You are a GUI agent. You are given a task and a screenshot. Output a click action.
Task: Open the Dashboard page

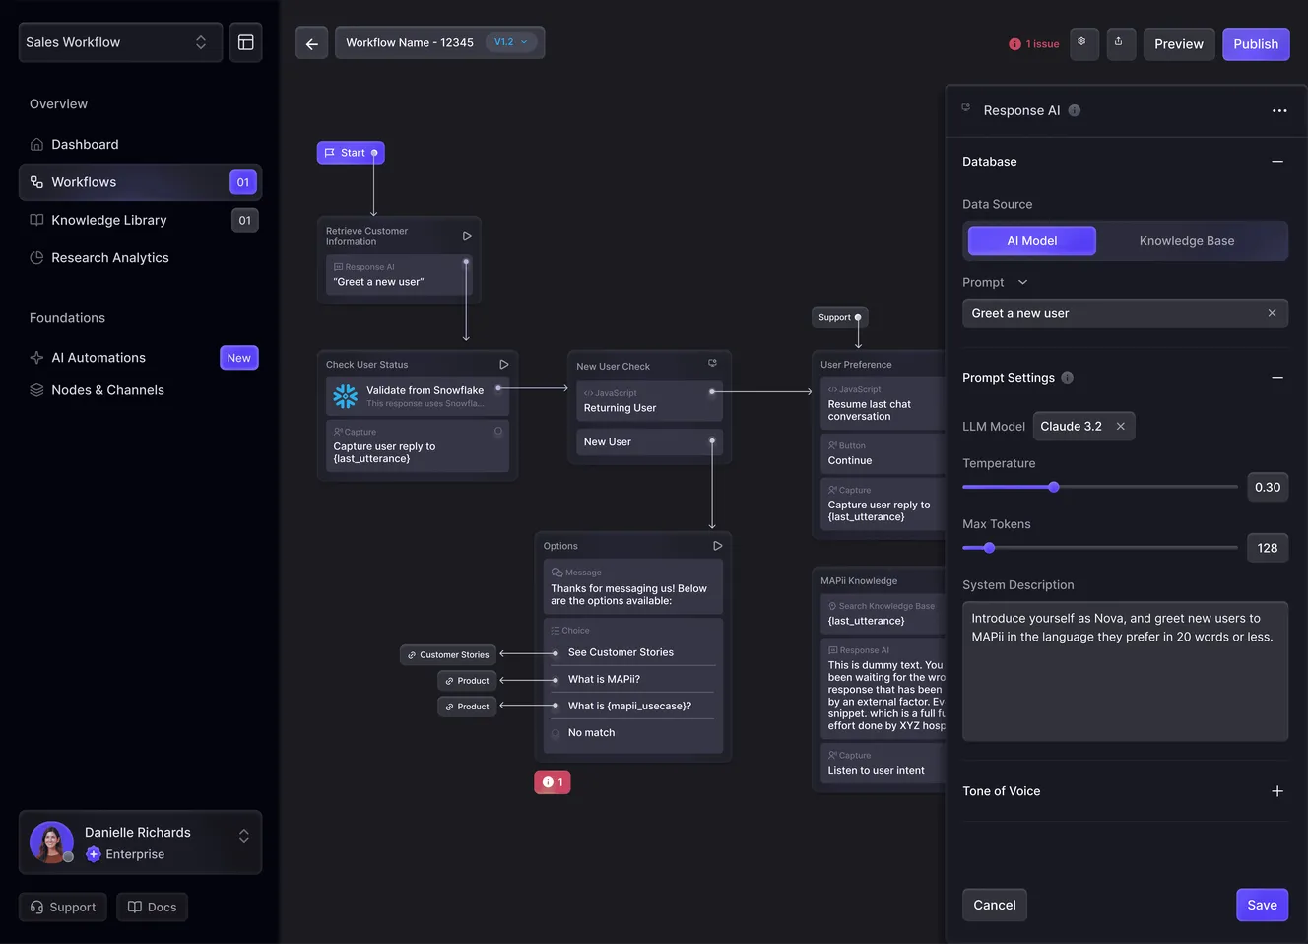(x=141, y=145)
